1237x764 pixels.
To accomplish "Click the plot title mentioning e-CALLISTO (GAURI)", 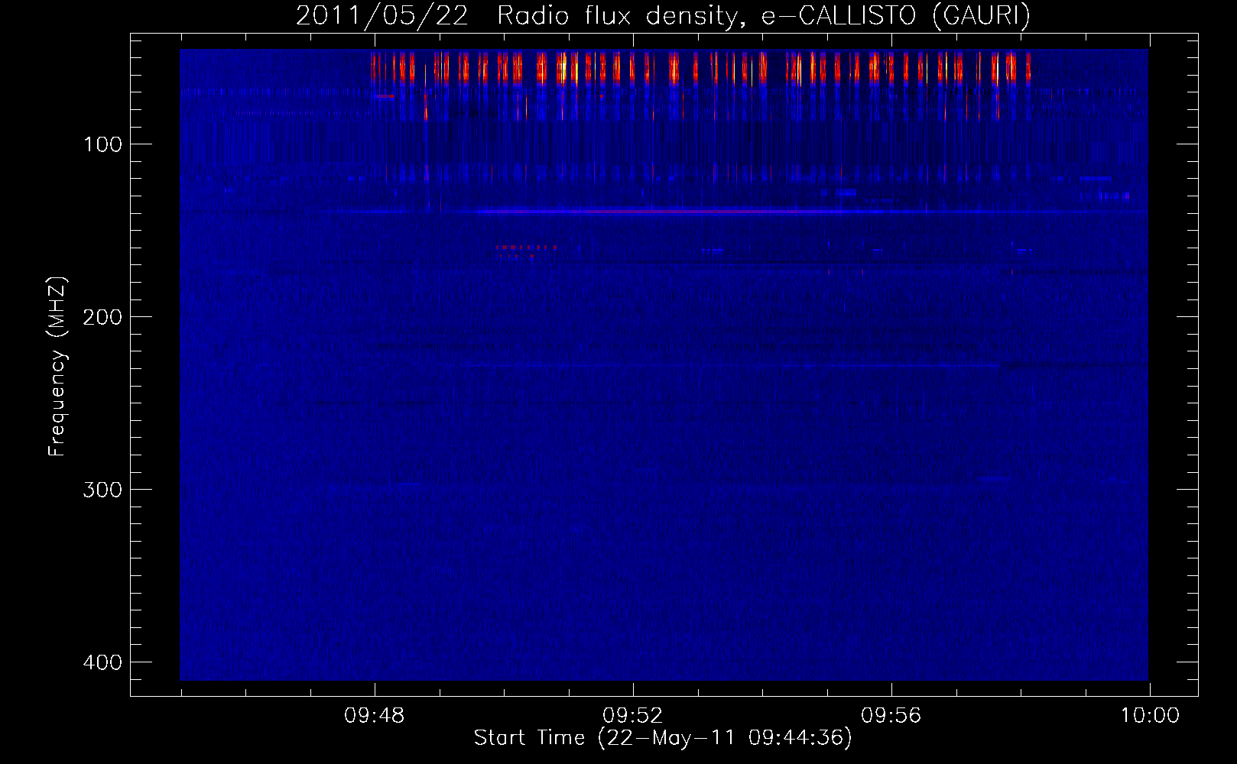I will (663, 15).
